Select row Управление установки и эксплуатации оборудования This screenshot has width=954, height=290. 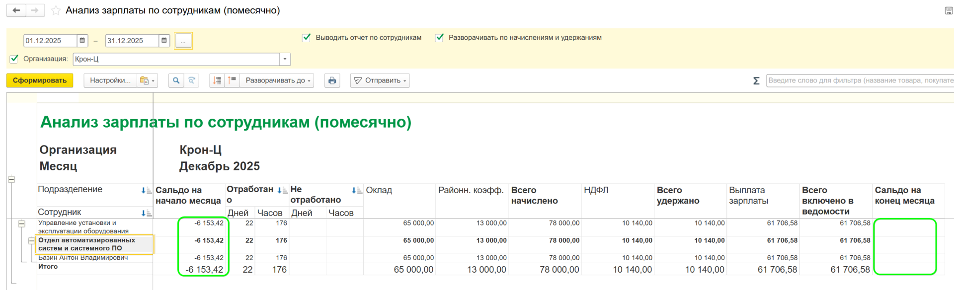95,227
